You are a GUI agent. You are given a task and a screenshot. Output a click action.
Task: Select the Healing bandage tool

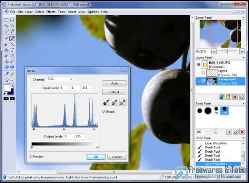[x=12, y=61]
